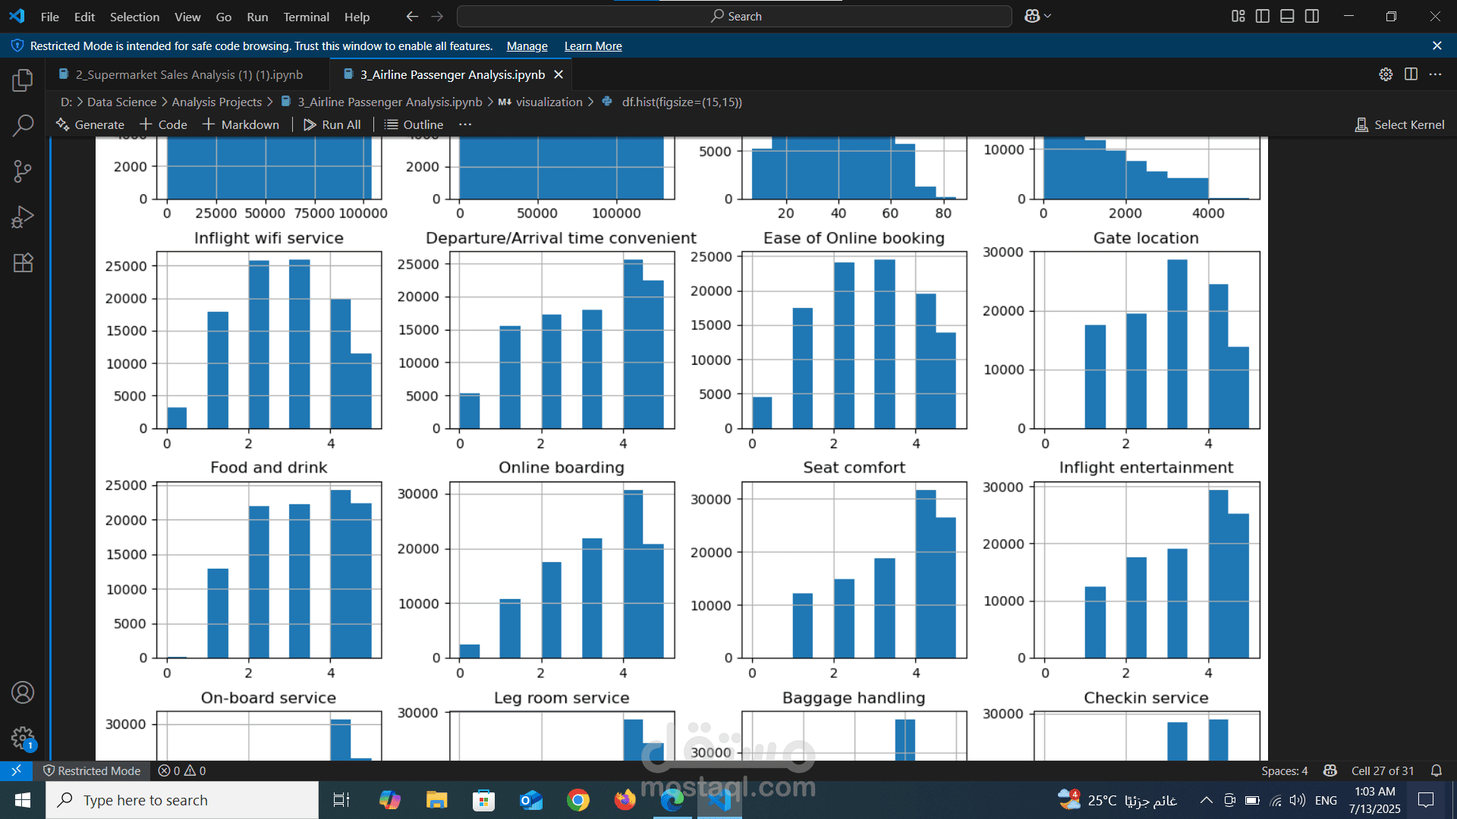This screenshot has width=1457, height=819.
Task: Toggle the Primary Side Bar layout
Action: click(x=1263, y=16)
